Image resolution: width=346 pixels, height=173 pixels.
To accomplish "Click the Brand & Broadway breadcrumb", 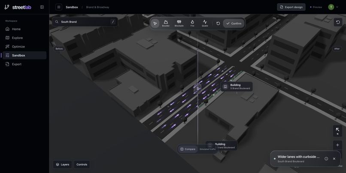I will pyautogui.click(x=97, y=7).
